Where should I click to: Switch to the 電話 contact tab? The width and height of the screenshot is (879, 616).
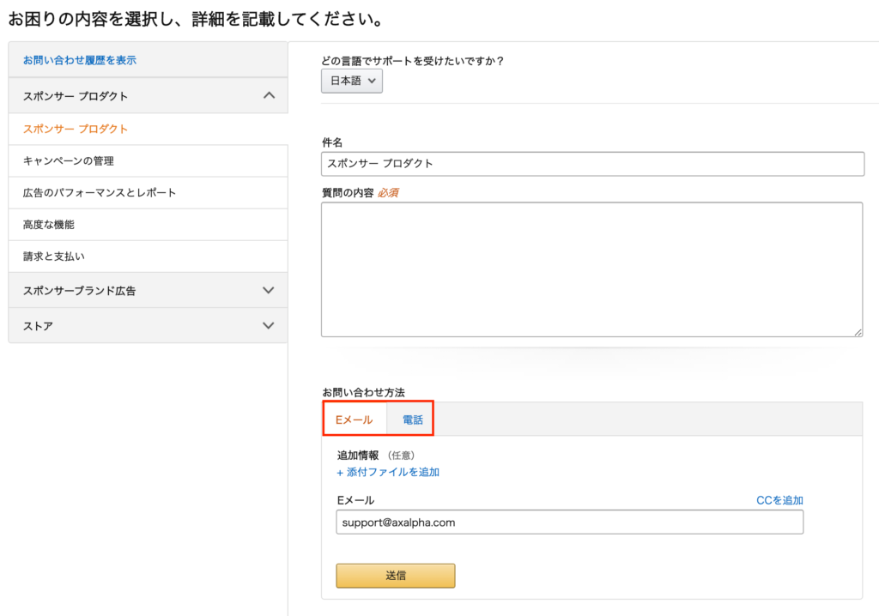413,420
